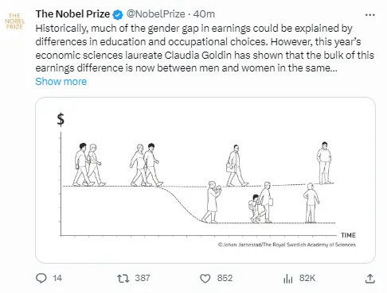Click the tweet body text
Image resolution: width=387 pixels, height=293 pixels.
tap(205, 48)
